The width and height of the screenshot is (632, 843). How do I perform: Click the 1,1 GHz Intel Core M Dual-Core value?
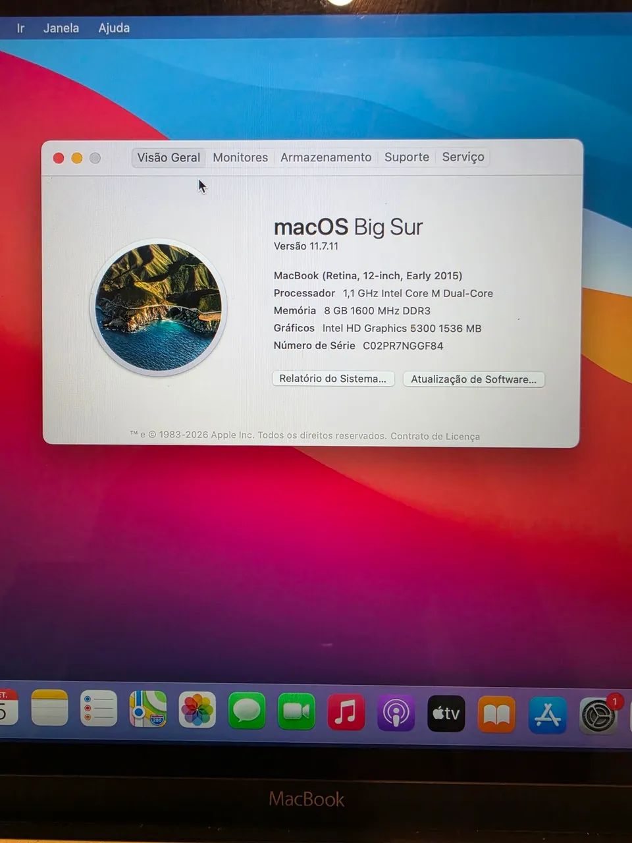[x=418, y=293]
